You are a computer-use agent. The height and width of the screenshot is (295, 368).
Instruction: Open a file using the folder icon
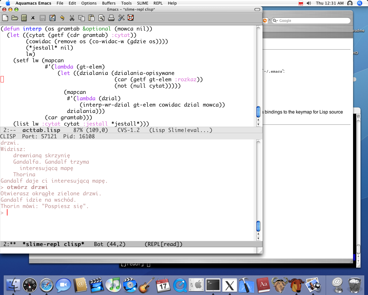point(15,18)
